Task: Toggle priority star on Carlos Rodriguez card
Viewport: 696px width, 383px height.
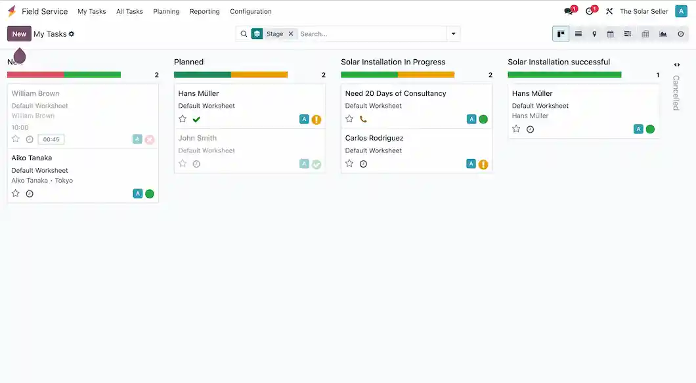Action: coord(349,164)
